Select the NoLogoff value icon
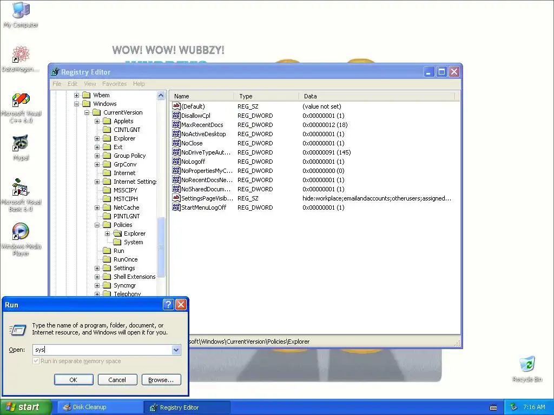Image resolution: width=554 pixels, height=415 pixels. click(x=176, y=161)
